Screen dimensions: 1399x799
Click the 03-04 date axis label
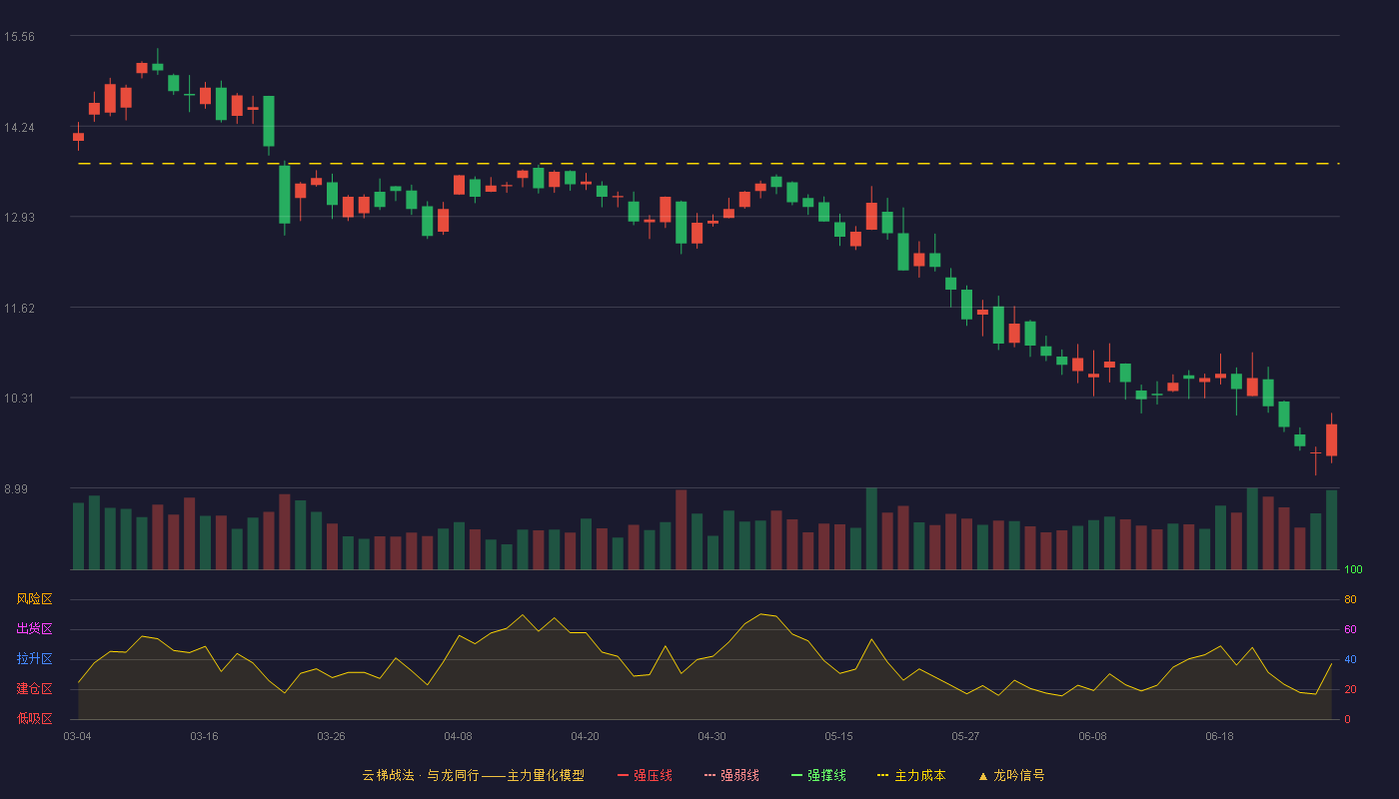(77, 736)
